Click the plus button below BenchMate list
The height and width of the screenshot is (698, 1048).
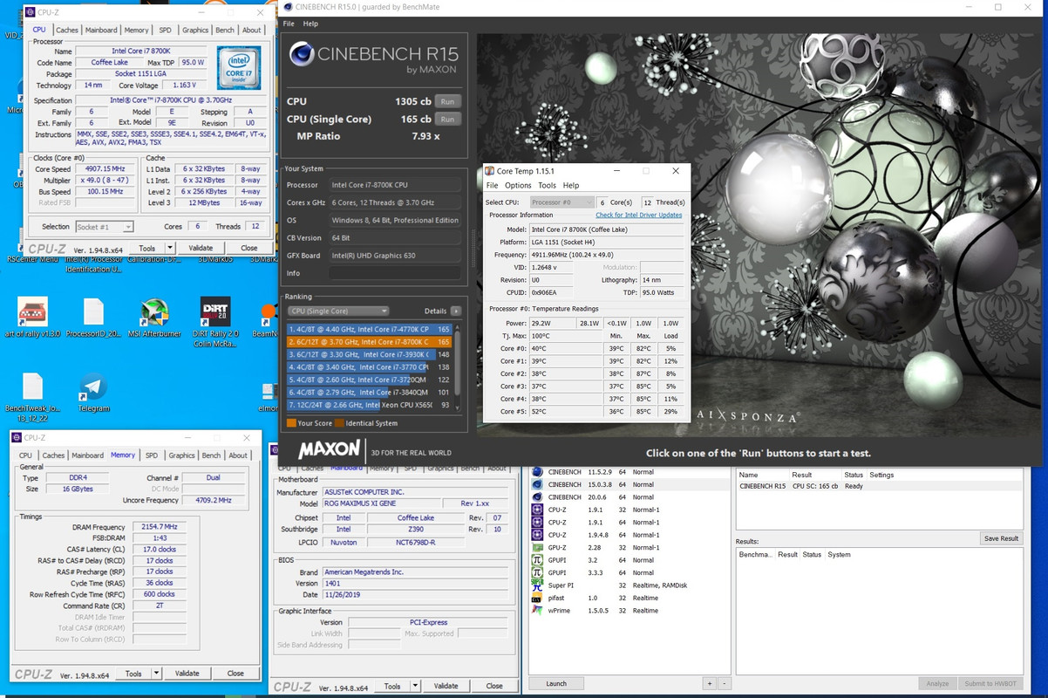(x=710, y=683)
